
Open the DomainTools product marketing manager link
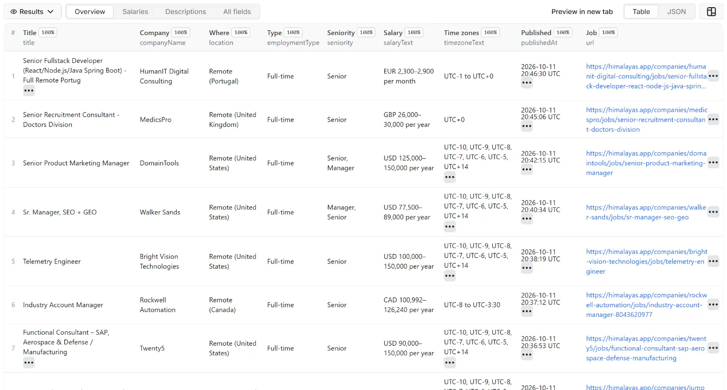(646, 163)
